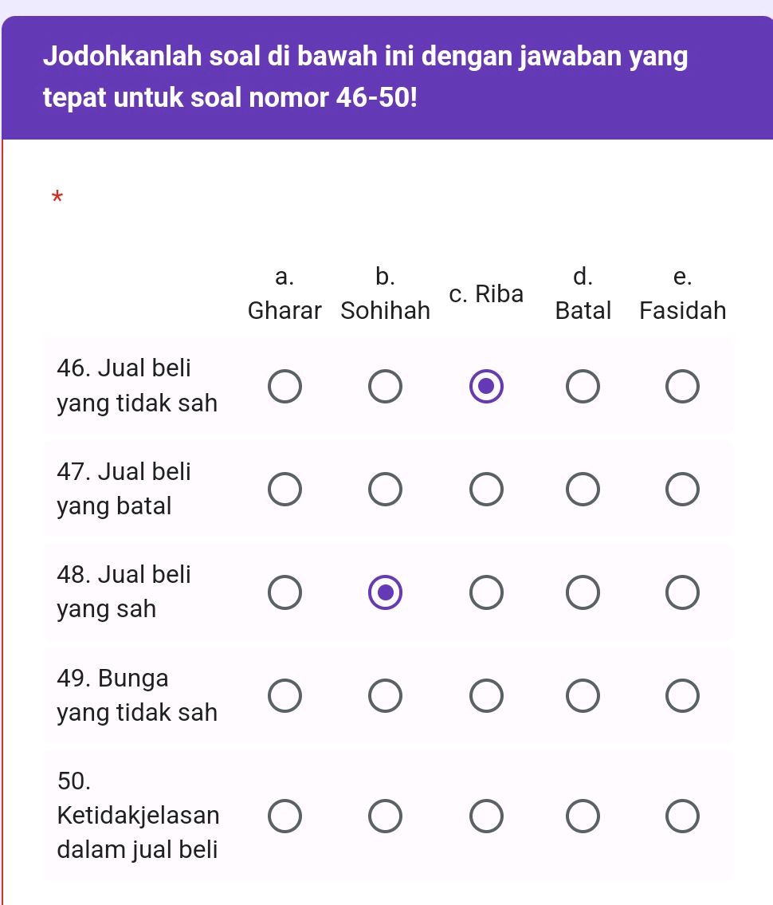This screenshot has height=905, width=773.
Task: Select Fasidah for question 47
Action: [681, 489]
